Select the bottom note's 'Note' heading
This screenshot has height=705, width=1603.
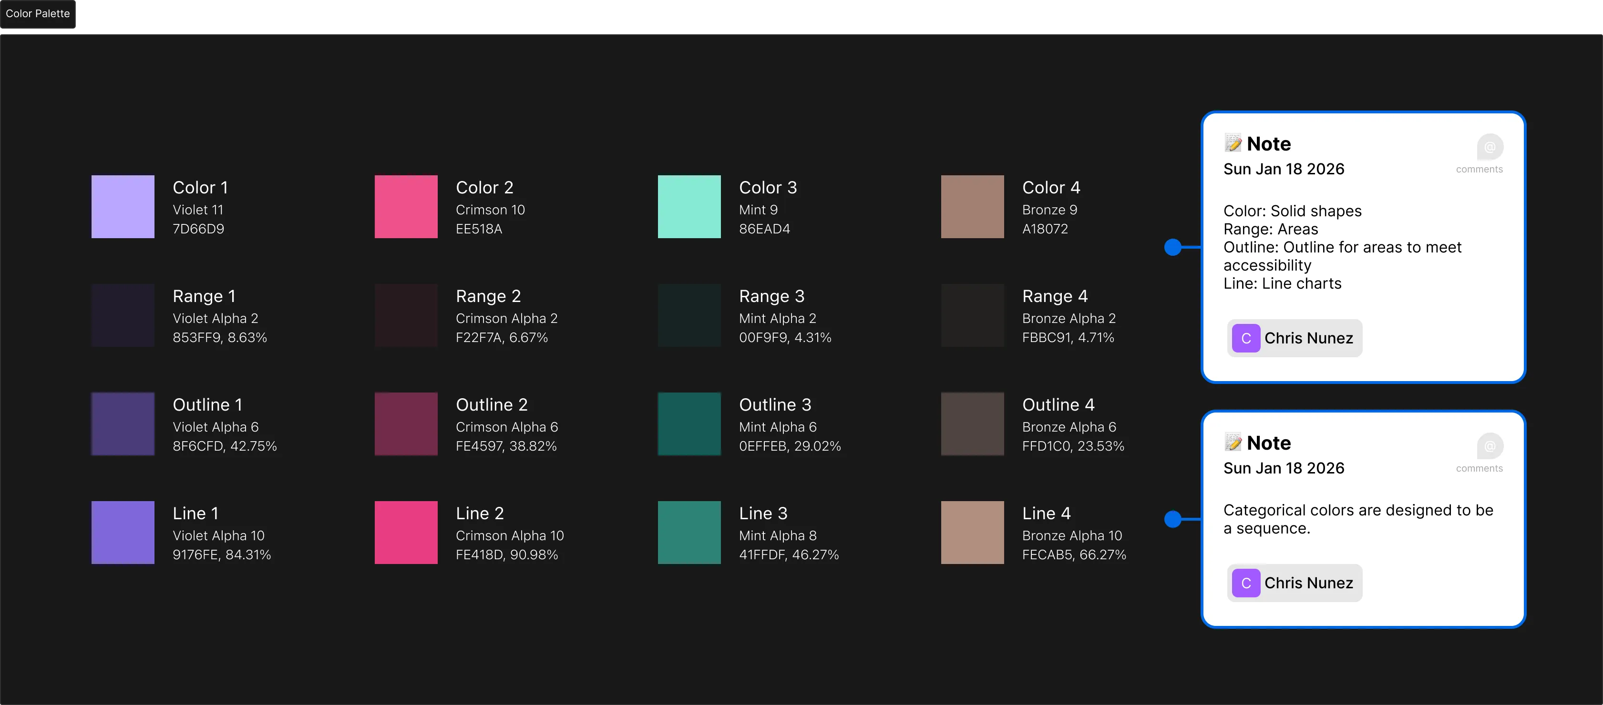(x=1269, y=443)
